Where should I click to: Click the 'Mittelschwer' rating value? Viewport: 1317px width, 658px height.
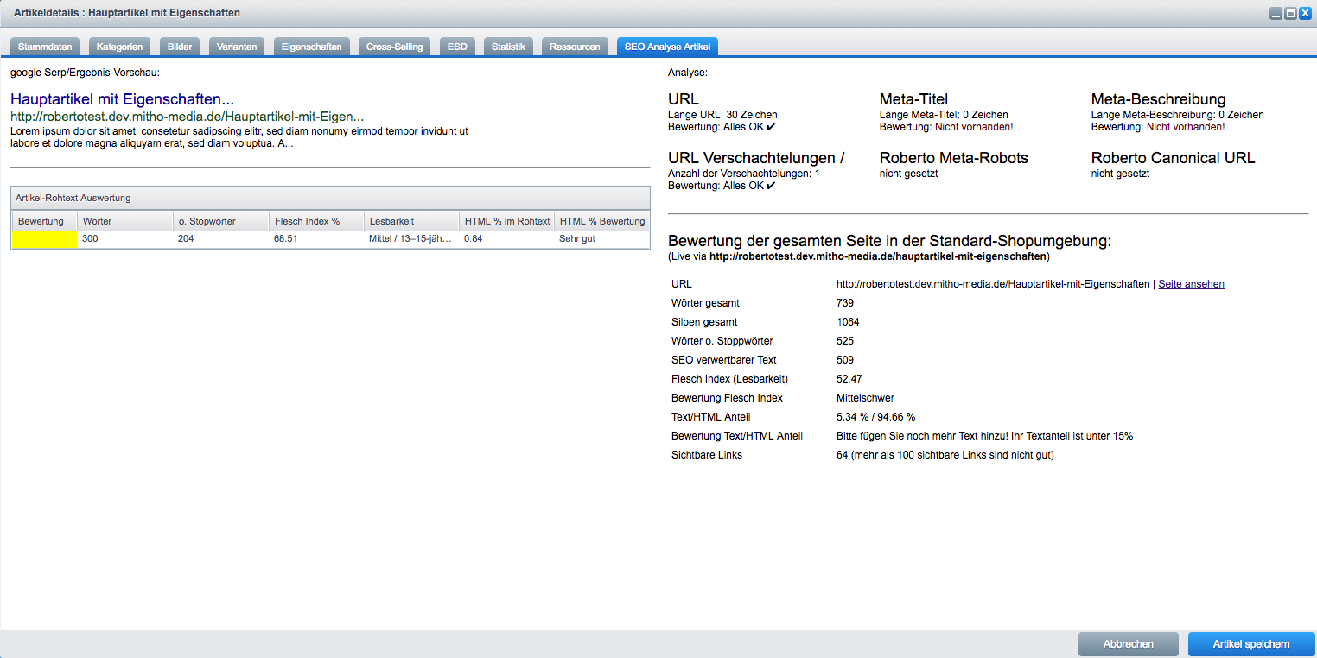click(865, 398)
